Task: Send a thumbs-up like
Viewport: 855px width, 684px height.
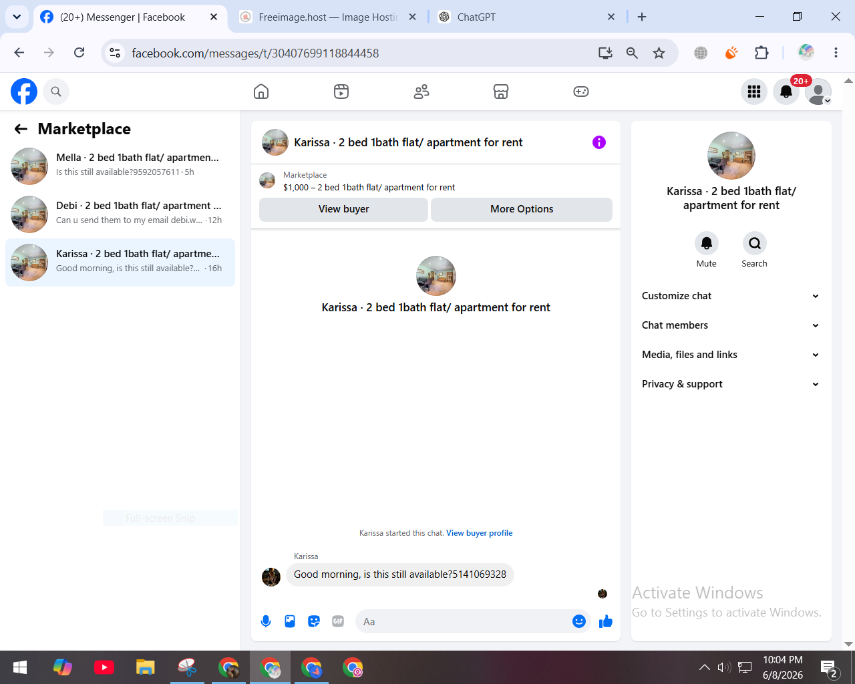Action: [606, 621]
